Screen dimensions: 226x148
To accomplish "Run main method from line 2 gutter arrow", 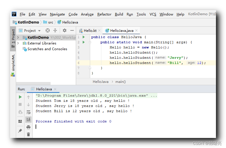I will pos(84,42).
